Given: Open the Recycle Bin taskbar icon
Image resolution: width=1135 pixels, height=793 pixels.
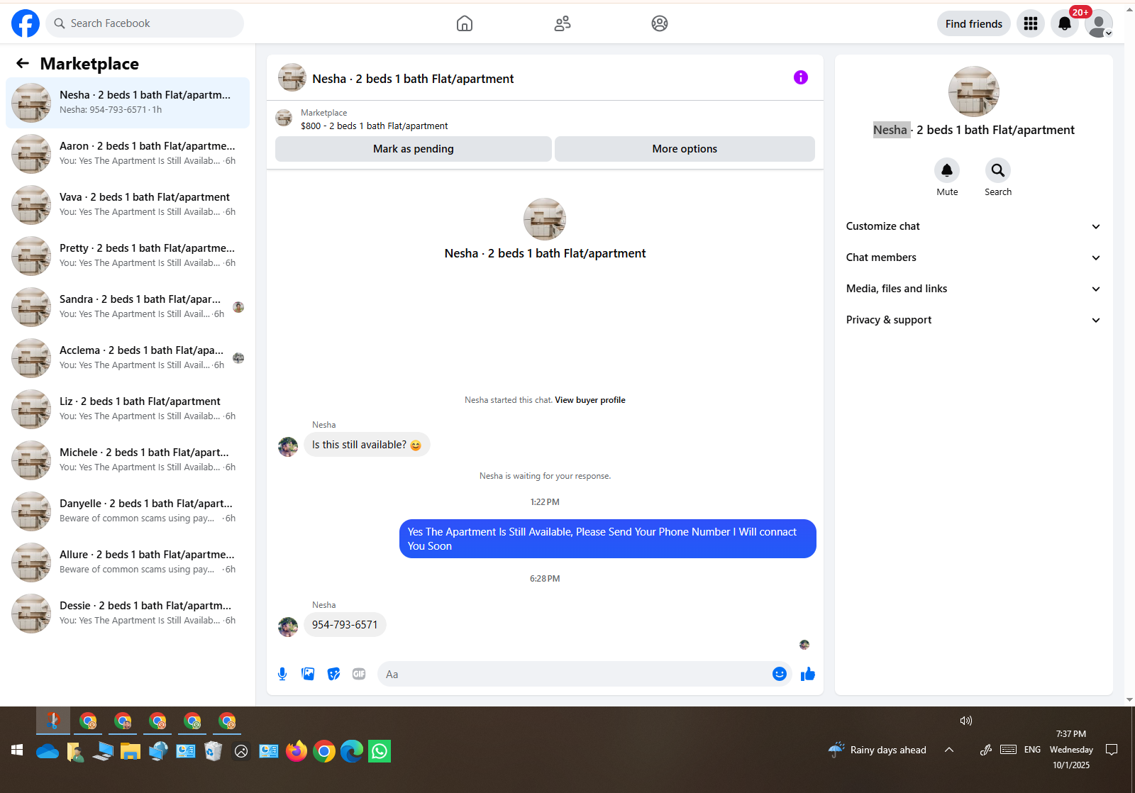Looking at the screenshot, I should (214, 751).
